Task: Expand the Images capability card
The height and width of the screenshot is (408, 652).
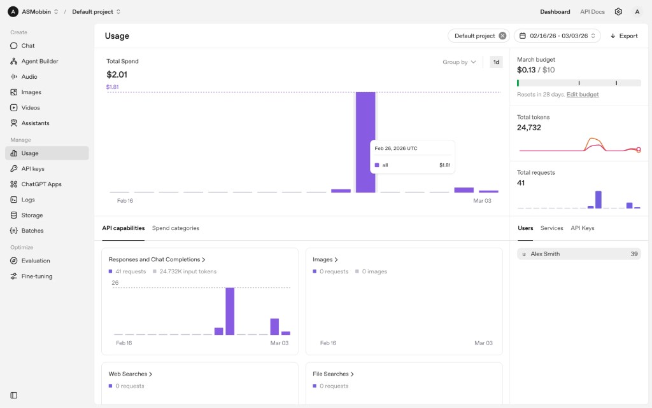Action: (325, 259)
